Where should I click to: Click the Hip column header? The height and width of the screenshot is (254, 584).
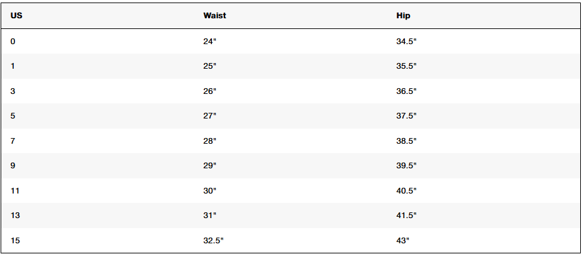[x=404, y=16]
